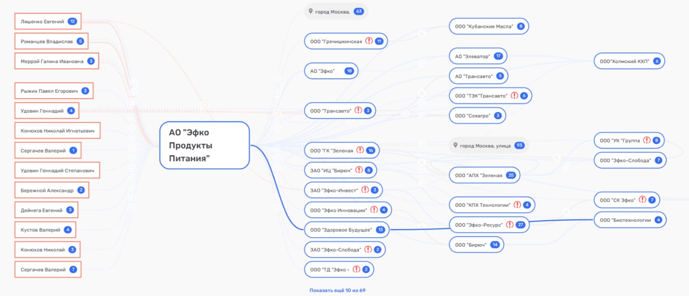Click warning icon on ООО "Эфко-Ресурс"
Image resolution: width=689 pixels, height=296 pixels.
510,225
